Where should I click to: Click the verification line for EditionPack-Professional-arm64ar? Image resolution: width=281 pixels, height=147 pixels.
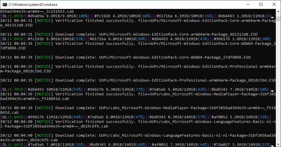(x=138, y=66)
